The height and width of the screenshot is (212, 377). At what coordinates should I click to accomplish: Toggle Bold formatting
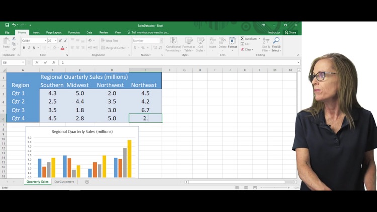click(24, 48)
